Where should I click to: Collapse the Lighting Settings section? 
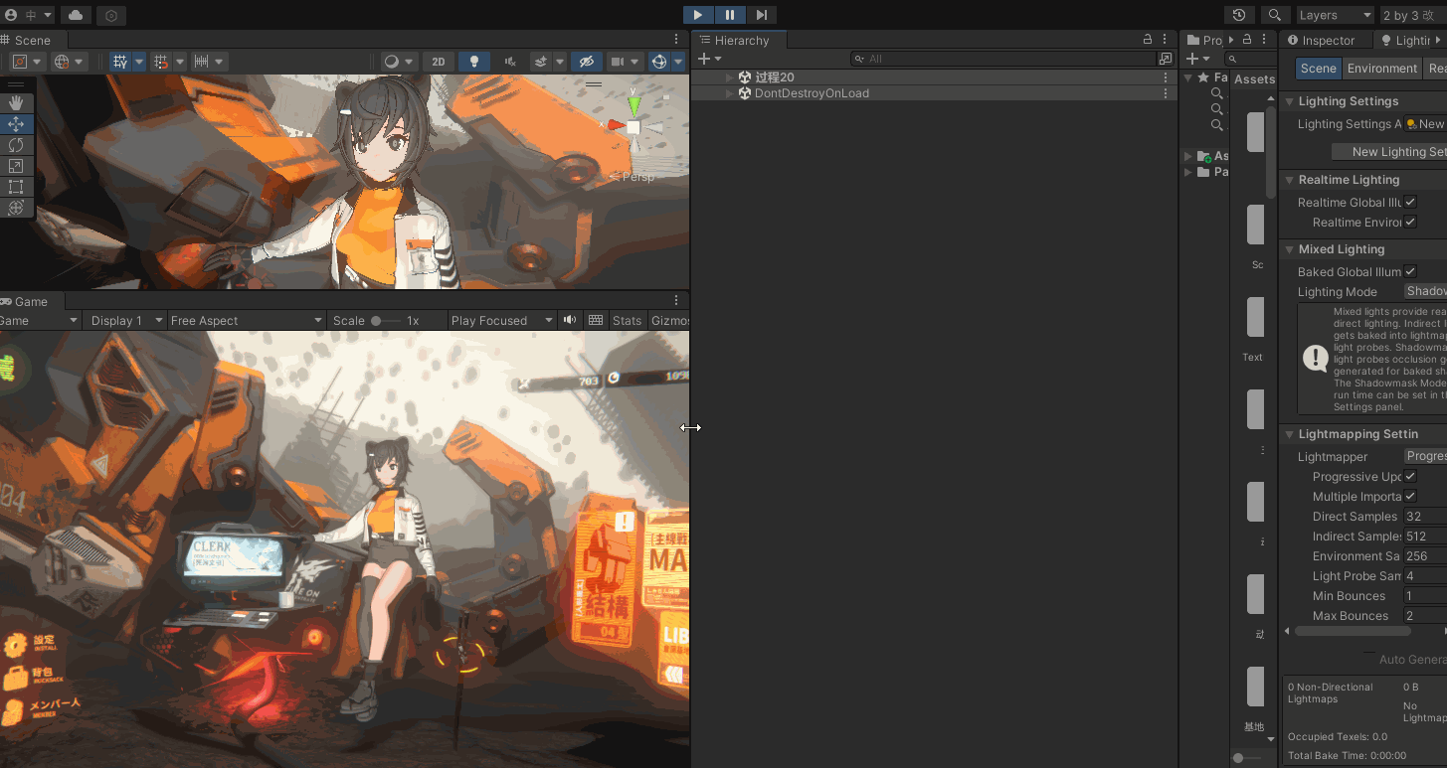(x=1289, y=101)
